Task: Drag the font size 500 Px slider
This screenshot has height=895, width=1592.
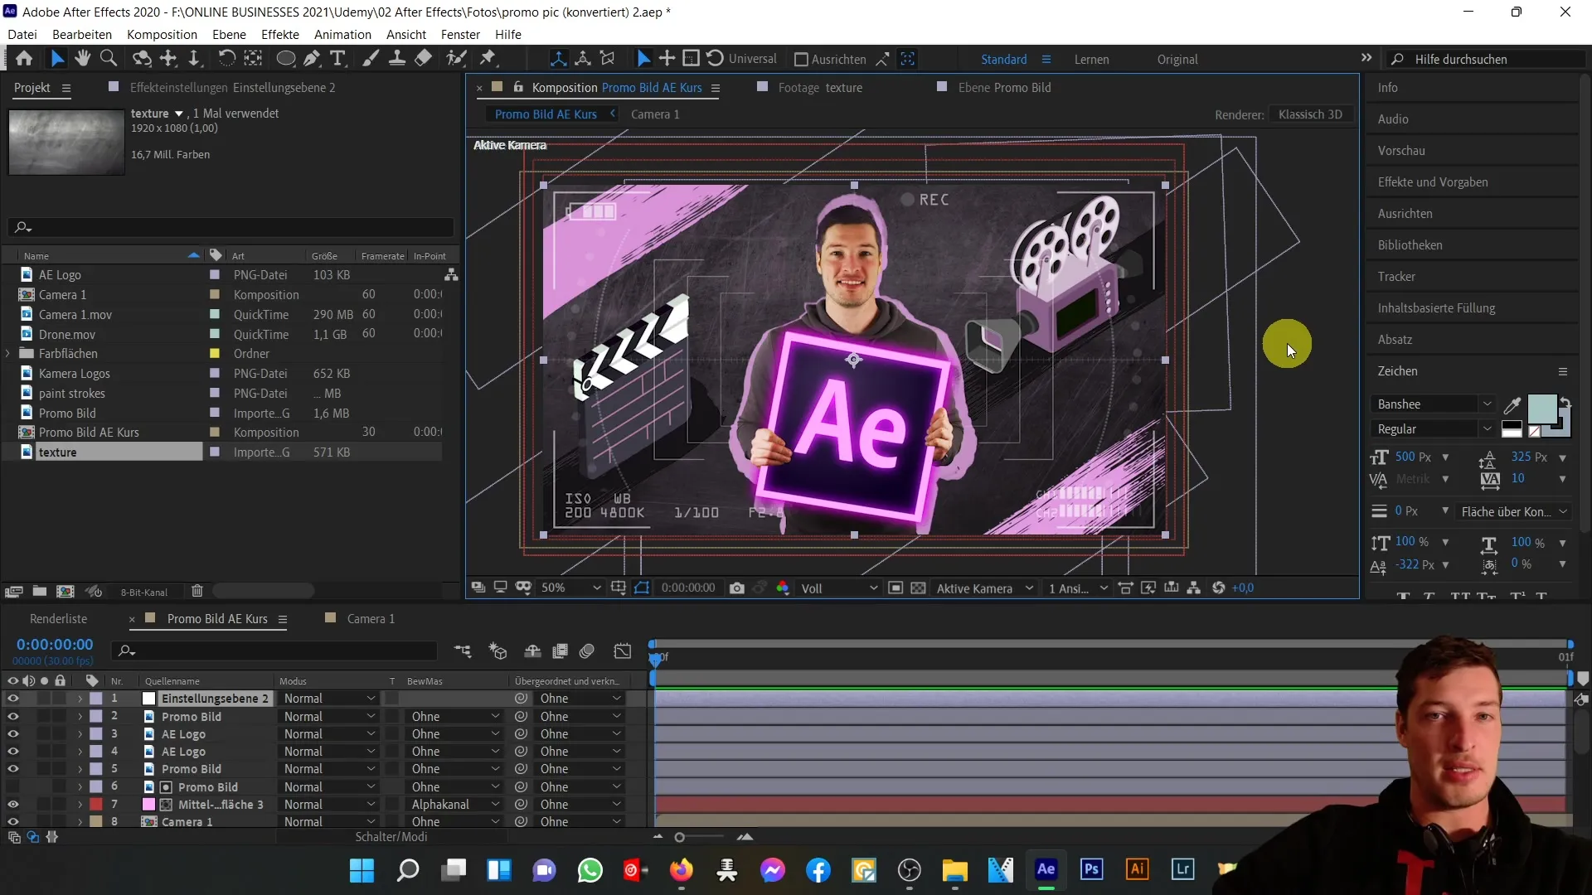Action: [x=1411, y=456]
